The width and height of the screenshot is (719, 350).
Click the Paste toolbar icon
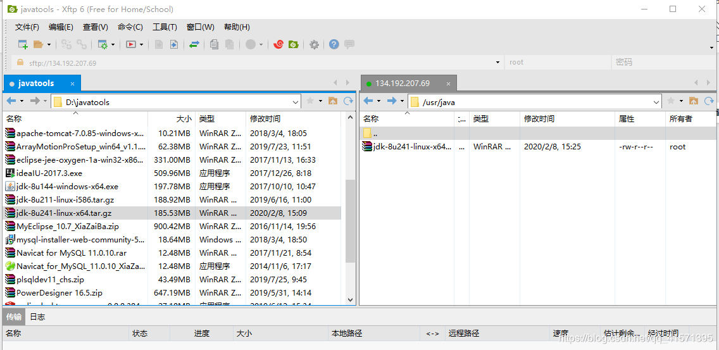(229, 44)
